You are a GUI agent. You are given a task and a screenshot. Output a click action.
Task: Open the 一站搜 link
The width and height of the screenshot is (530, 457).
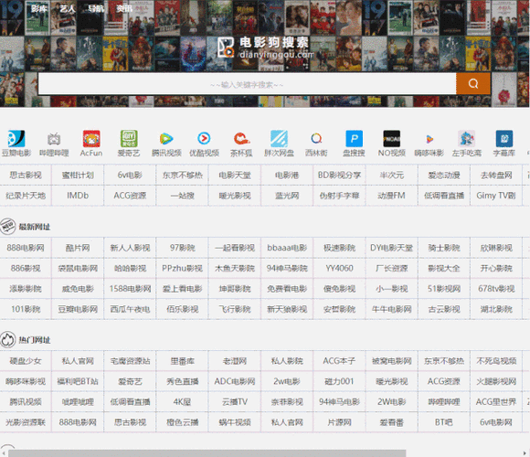pyautogui.click(x=183, y=196)
